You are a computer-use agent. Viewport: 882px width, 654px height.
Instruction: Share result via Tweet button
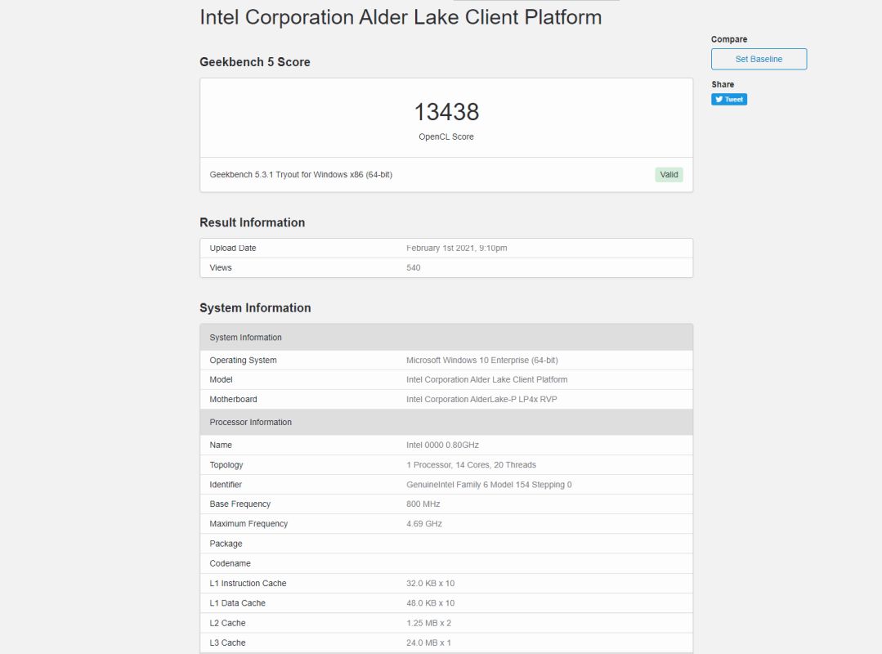click(729, 100)
